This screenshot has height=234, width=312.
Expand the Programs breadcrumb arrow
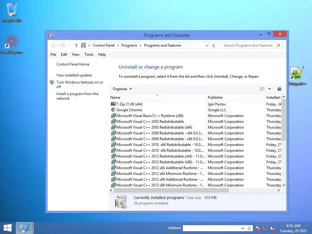[x=141, y=45]
